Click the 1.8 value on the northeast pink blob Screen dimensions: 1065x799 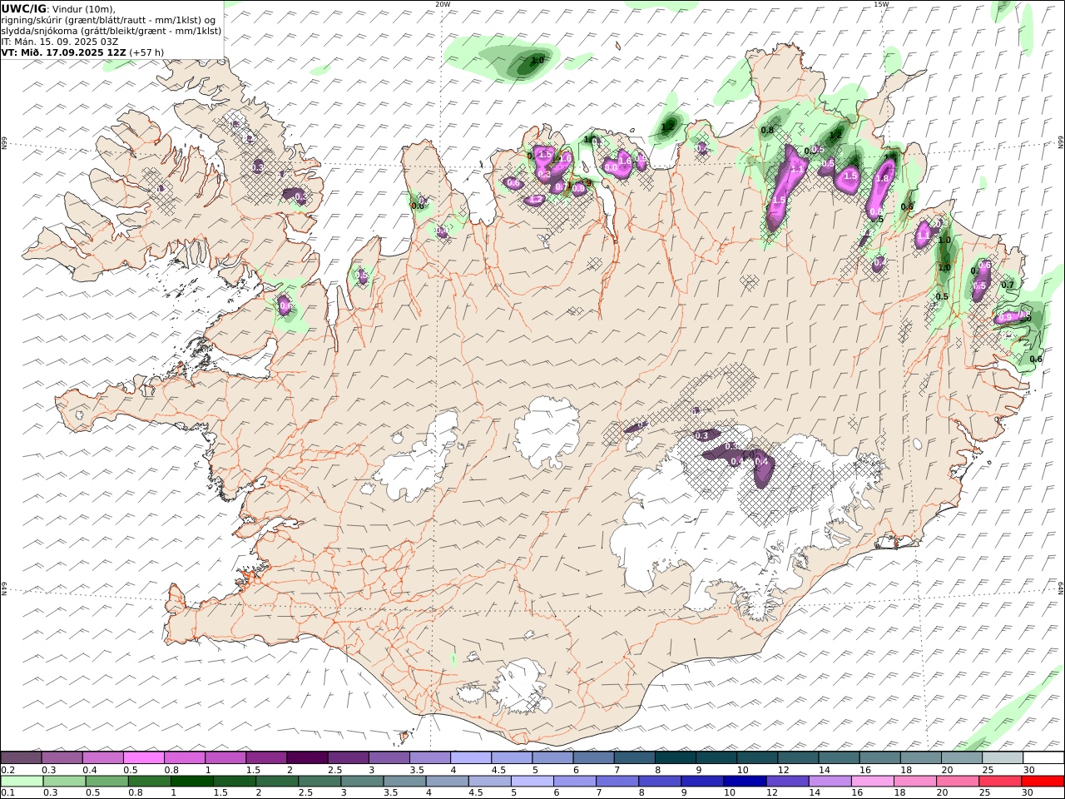[x=883, y=178]
